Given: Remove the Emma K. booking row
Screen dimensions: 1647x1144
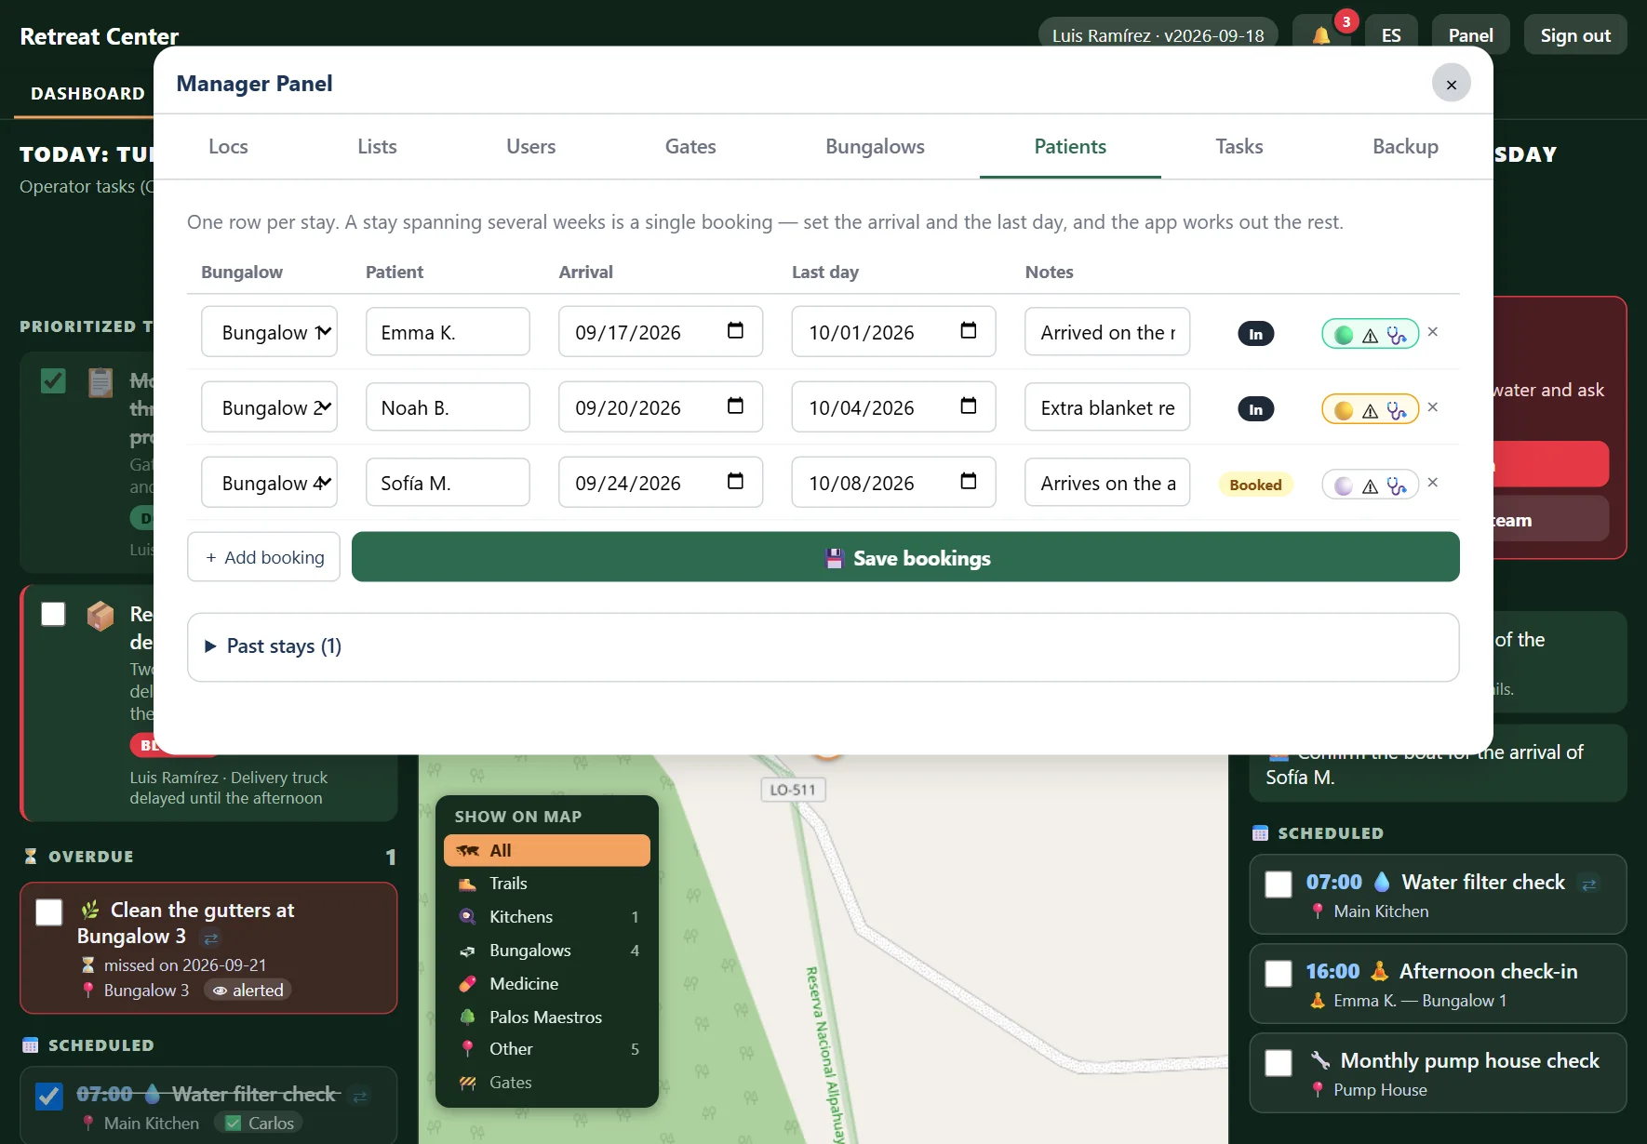Looking at the screenshot, I should [x=1433, y=332].
